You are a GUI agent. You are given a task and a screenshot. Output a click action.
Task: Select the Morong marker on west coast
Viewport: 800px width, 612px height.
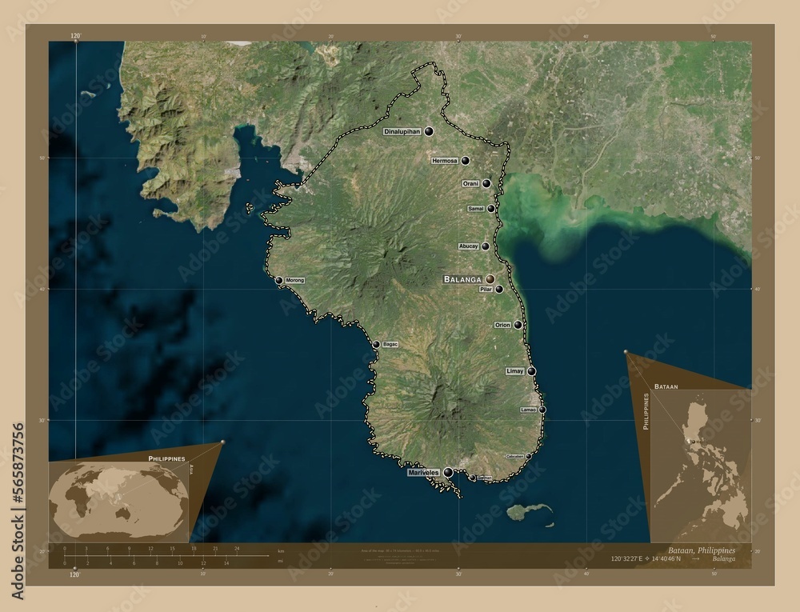click(x=279, y=280)
